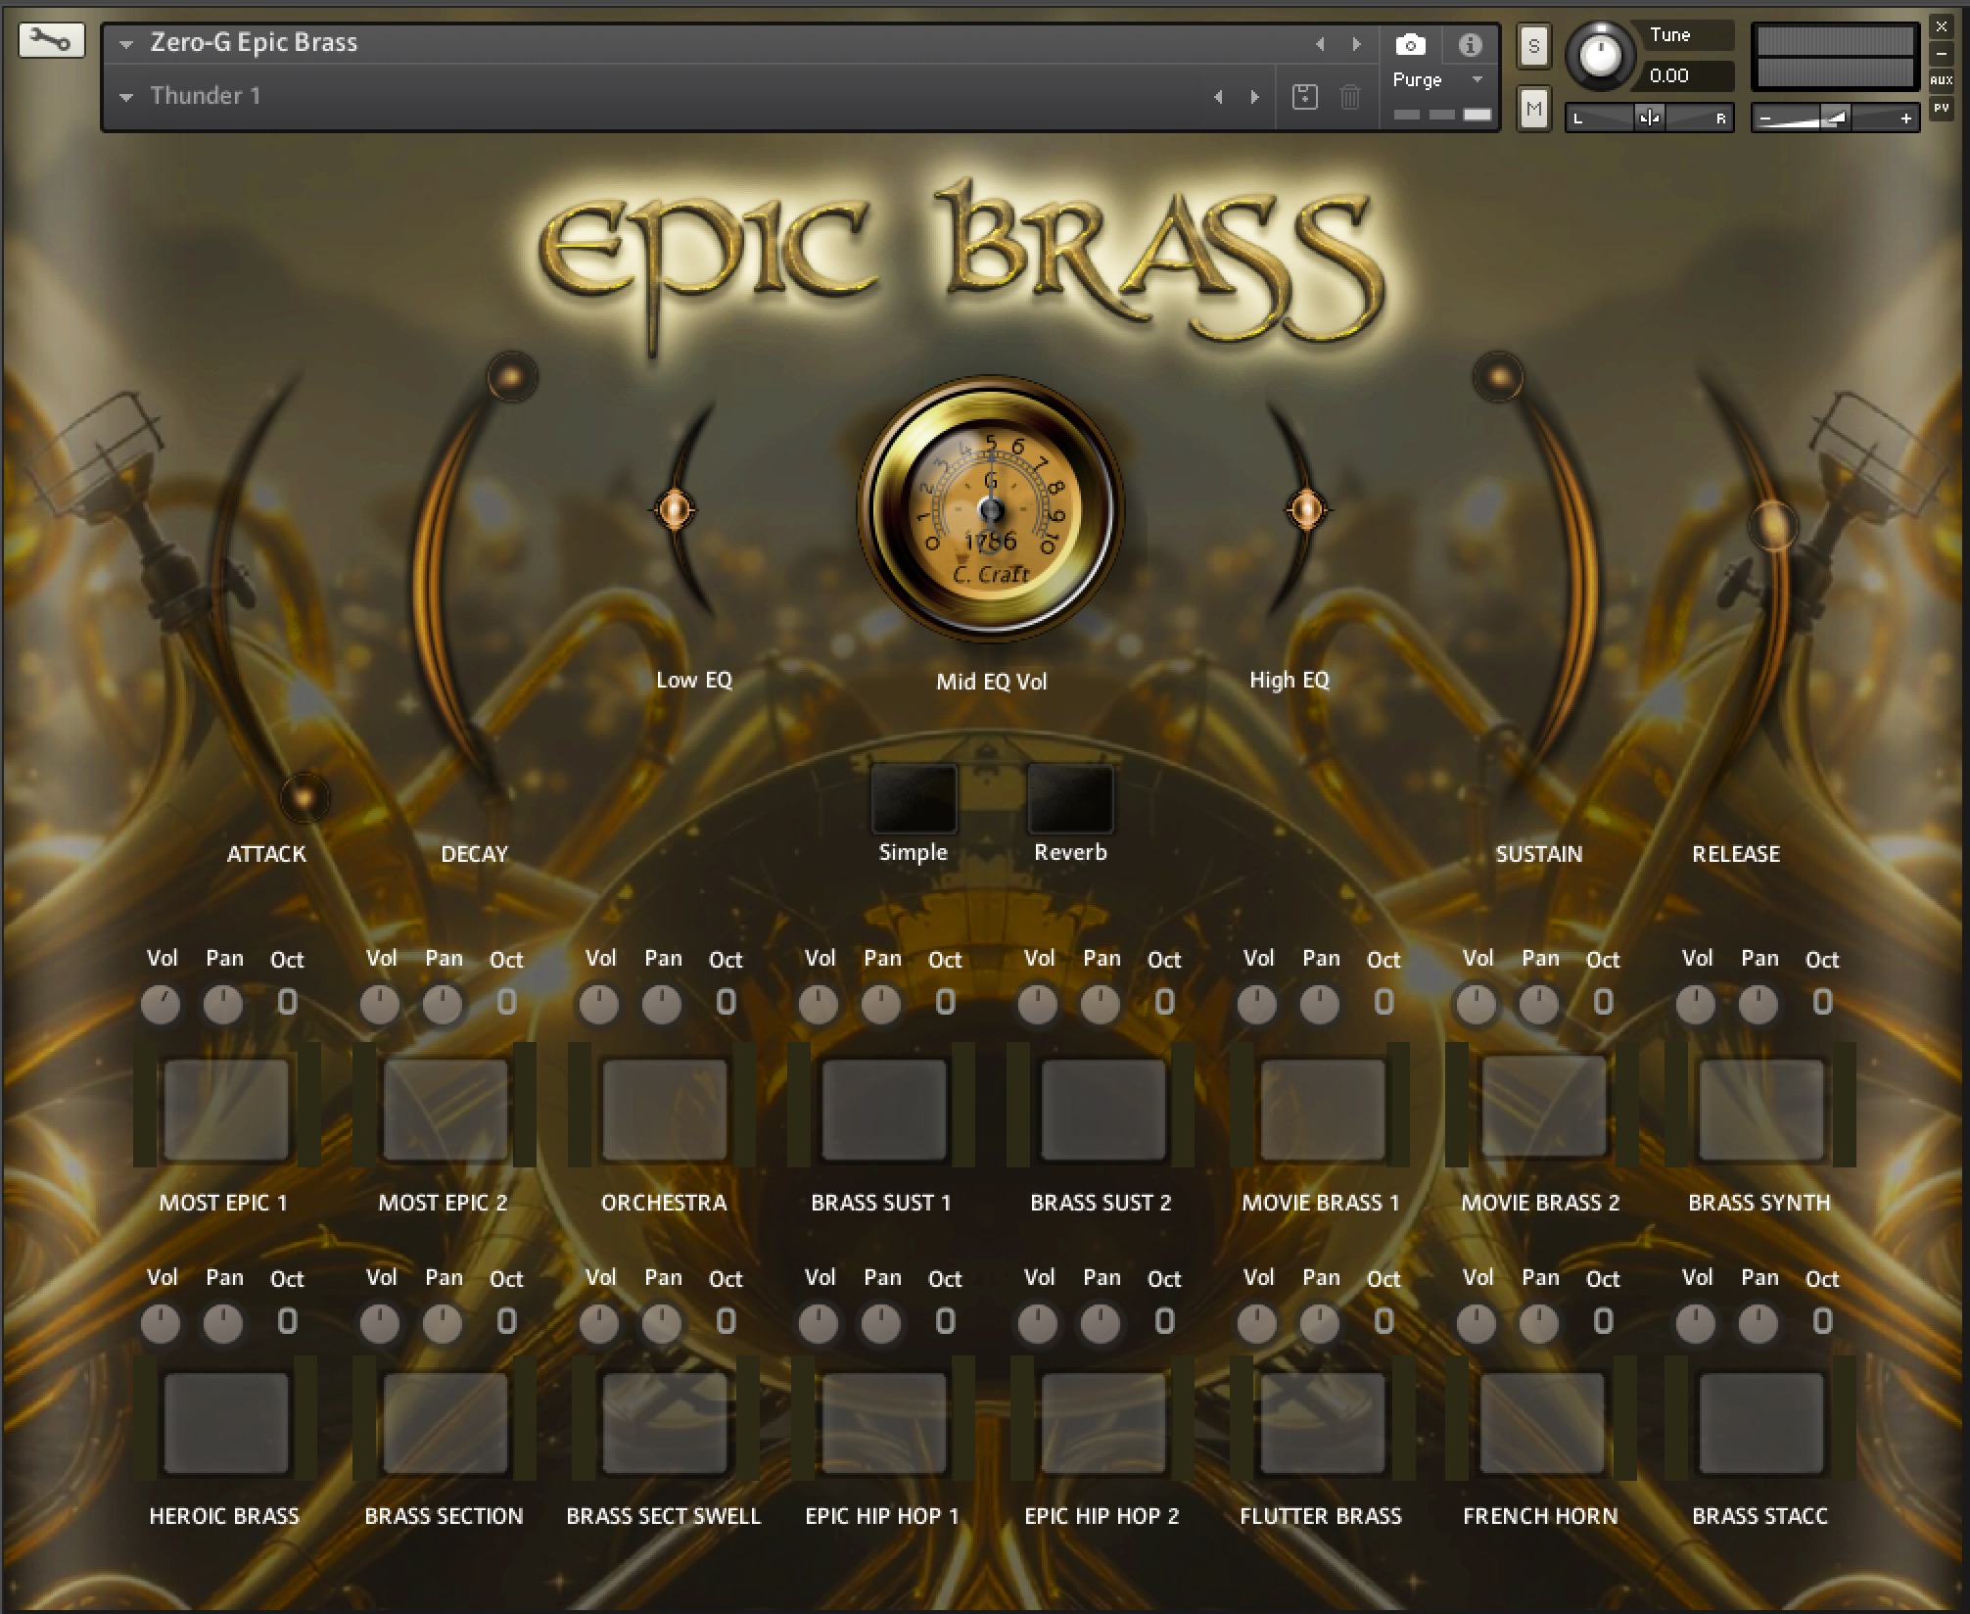Viewport: 1970px width, 1614px height.
Task: Open the instrument info icon
Action: [1470, 44]
